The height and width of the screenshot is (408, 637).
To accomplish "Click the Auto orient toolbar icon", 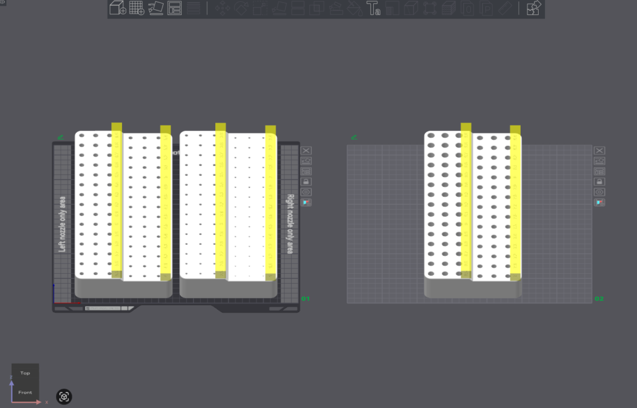I will pyautogui.click(x=156, y=8).
